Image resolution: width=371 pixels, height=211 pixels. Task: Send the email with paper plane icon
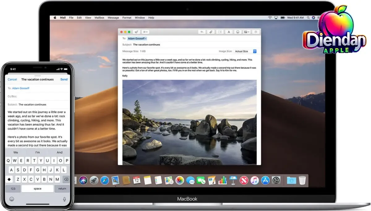click(x=136, y=32)
